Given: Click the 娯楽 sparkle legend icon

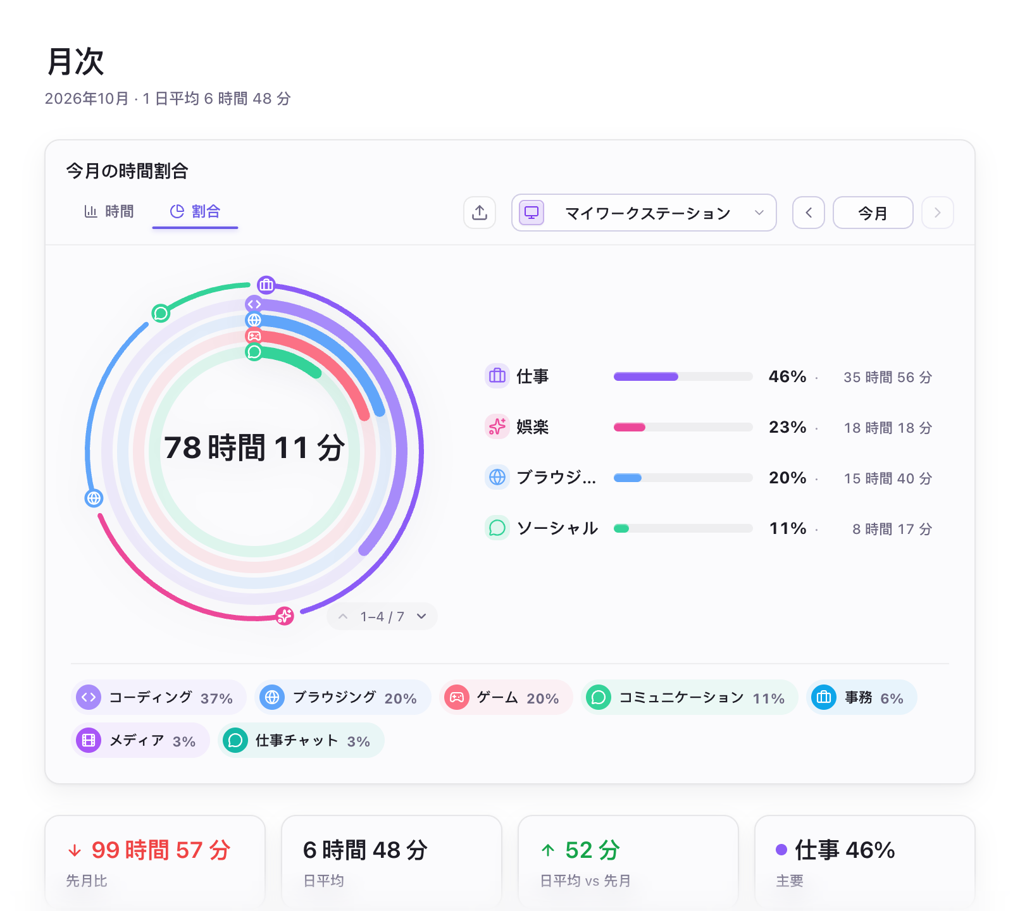Looking at the screenshot, I should coord(497,427).
